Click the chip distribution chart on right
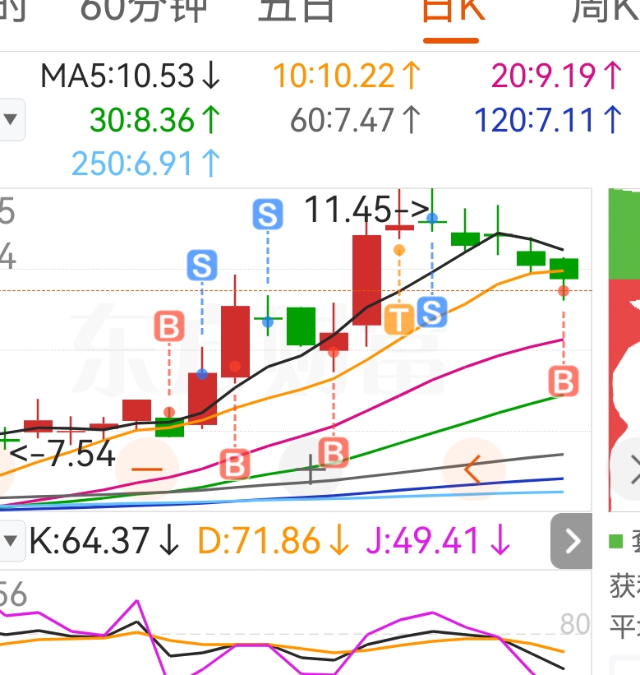640x675 pixels. click(624, 350)
